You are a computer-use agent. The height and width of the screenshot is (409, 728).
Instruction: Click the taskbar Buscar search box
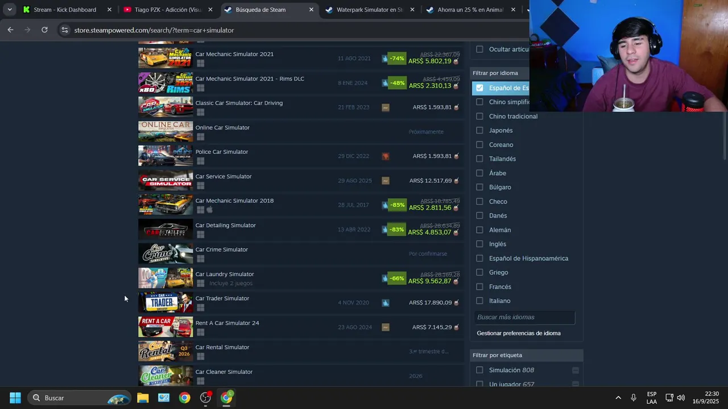point(80,398)
